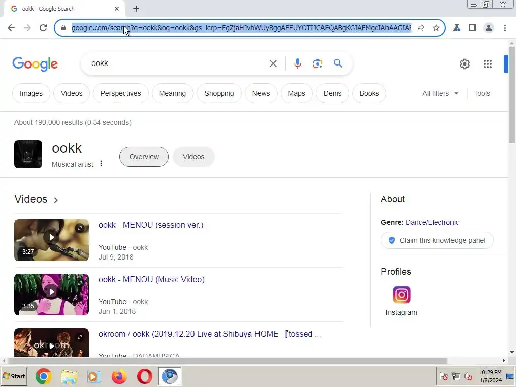The height and width of the screenshot is (387, 516).
Task: Clear the search box text
Action: 273,63
